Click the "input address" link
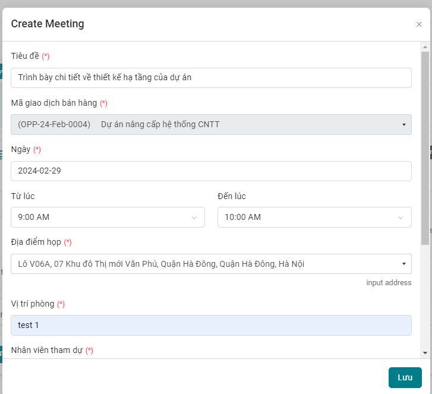The image size is (432, 394). pyautogui.click(x=389, y=283)
